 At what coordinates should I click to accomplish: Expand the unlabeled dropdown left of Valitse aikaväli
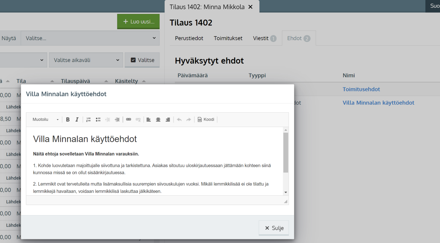[x=23, y=60]
